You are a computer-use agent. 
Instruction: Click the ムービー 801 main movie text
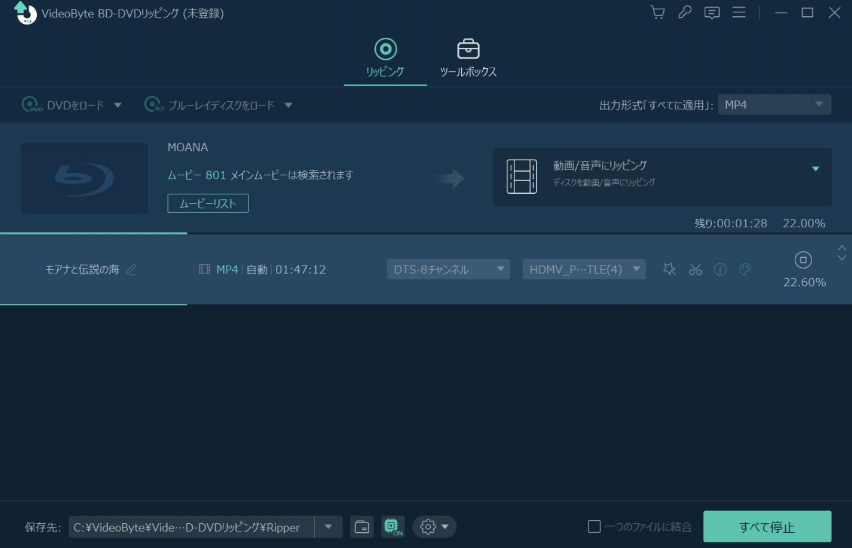260,175
